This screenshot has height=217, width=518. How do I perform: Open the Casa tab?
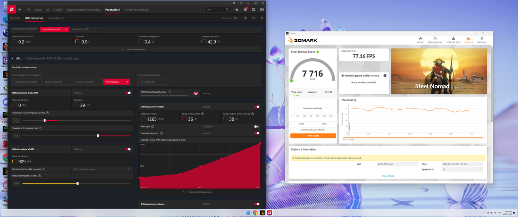[38, 10]
